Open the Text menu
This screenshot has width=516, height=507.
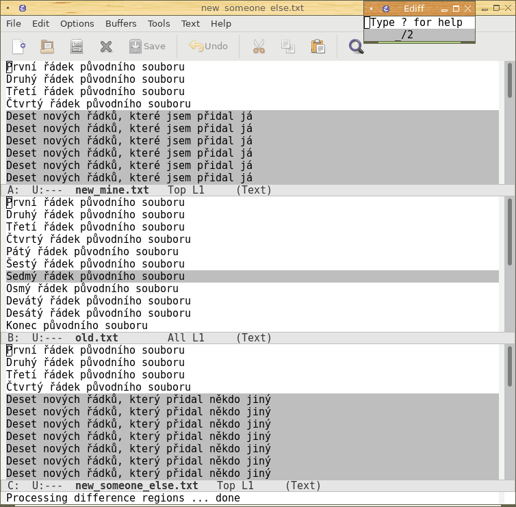[190, 24]
